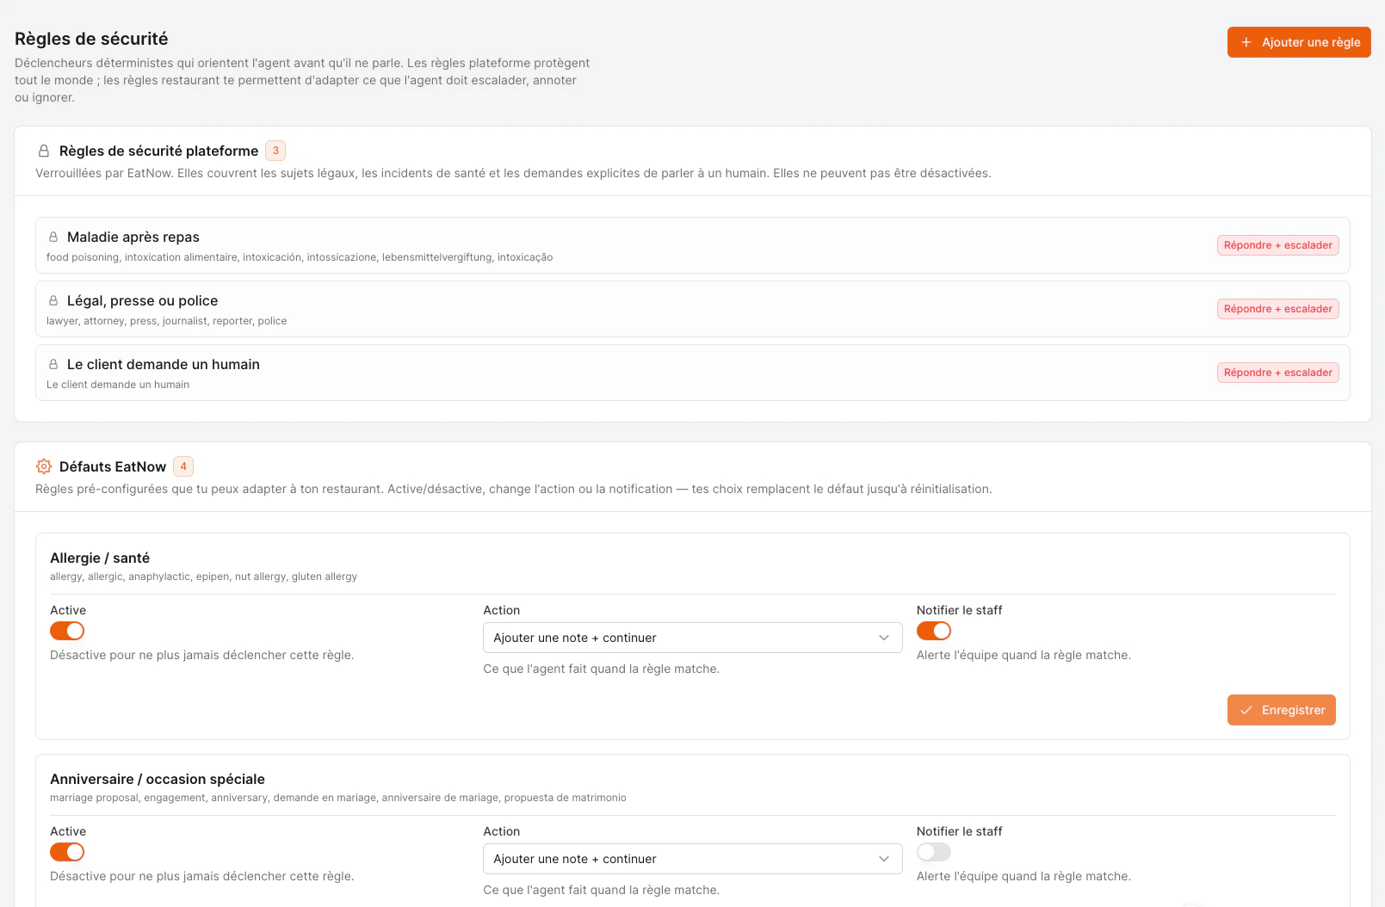The image size is (1385, 907).
Task: Disable the Active toggle for Anniversaire / occasion spéciale
Action: (x=67, y=852)
